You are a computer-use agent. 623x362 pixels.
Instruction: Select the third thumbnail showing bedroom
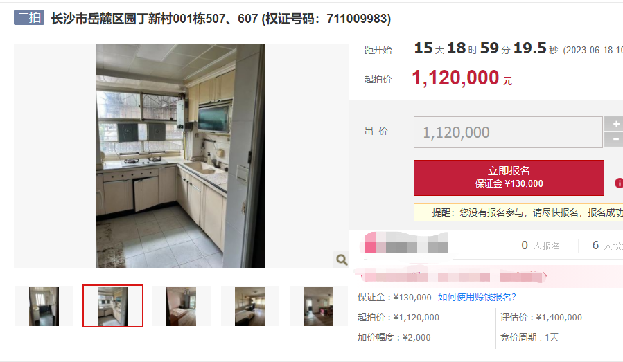point(181,306)
